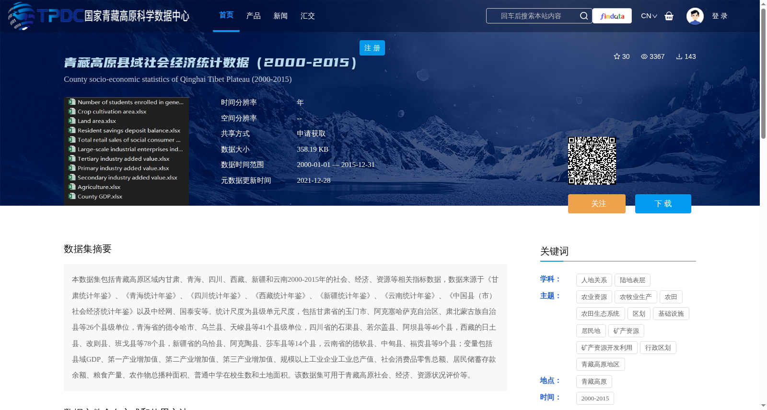Click Excel icon beside County GDP.xlsx
This screenshot has width=767, height=410.
[72, 196]
